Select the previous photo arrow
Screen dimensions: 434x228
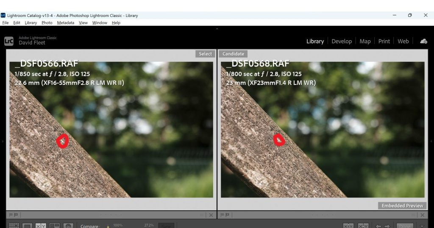pos(378,226)
